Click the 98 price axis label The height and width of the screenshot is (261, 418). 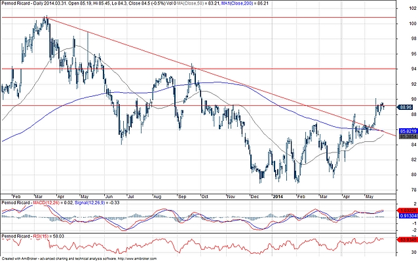coord(413,39)
